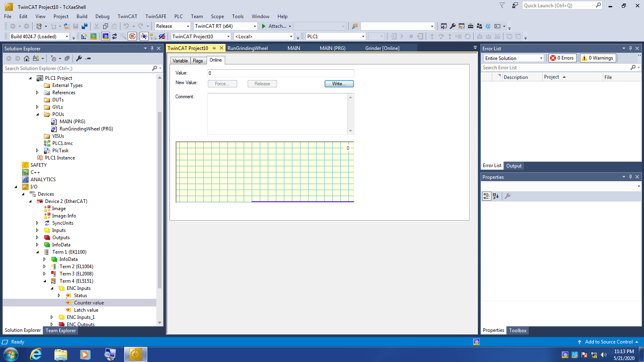Switch to RunGrindingWheel document tab
Image resolution: width=644 pixels, height=362 pixels.
pos(248,48)
